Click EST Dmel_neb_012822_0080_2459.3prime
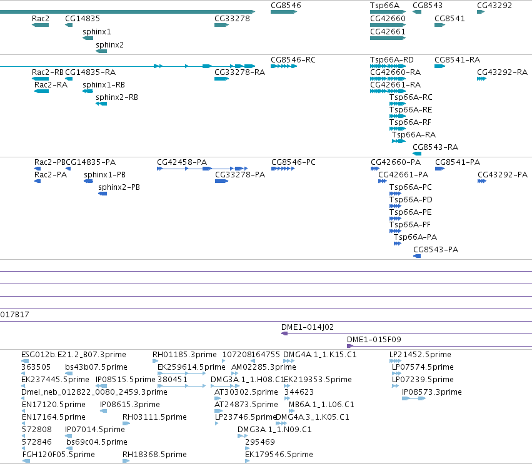This screenshot has height=464, width=532. tap(23, 398)
